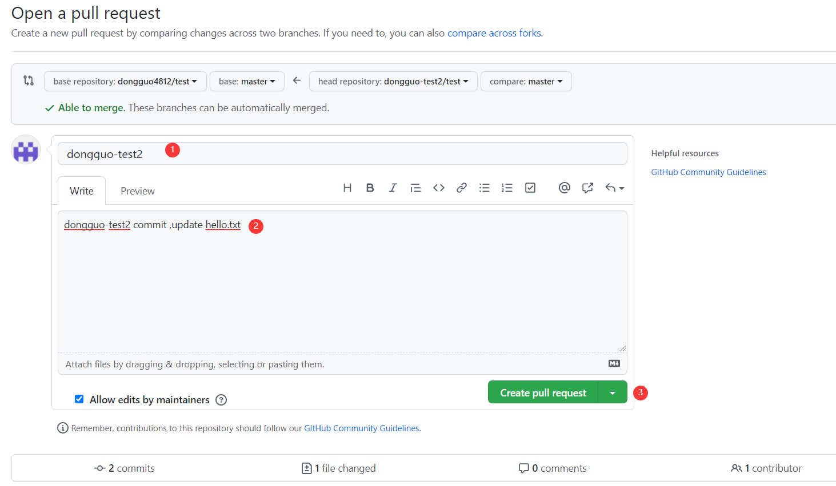Add a link using the chain icon
Viewport: 836px width, 486px height.
coord(461,188)
